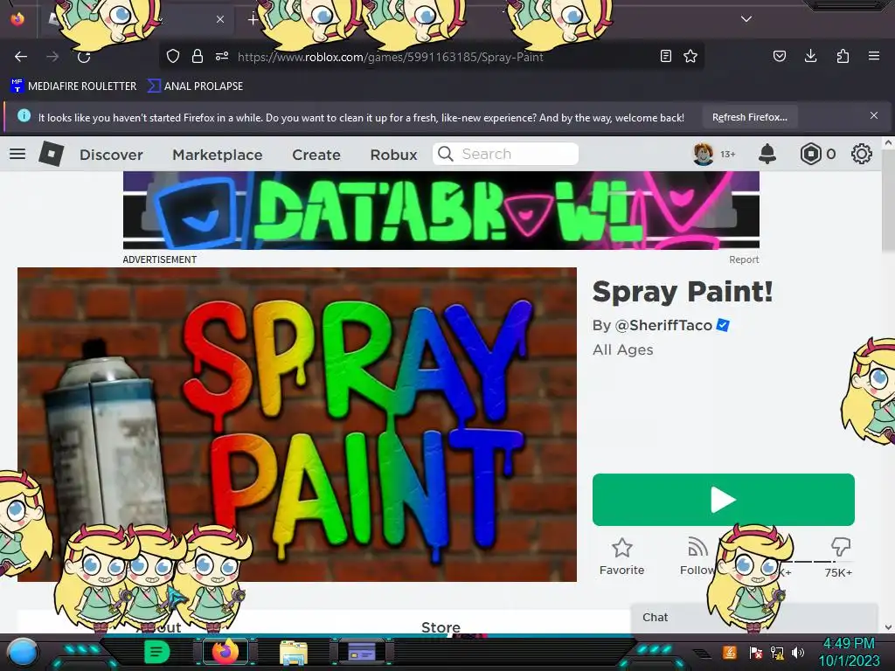Viewport: 895px width, 671px height.
Task: Dislike the game with thumbs-down icon
Action: (x=841, y=547)
